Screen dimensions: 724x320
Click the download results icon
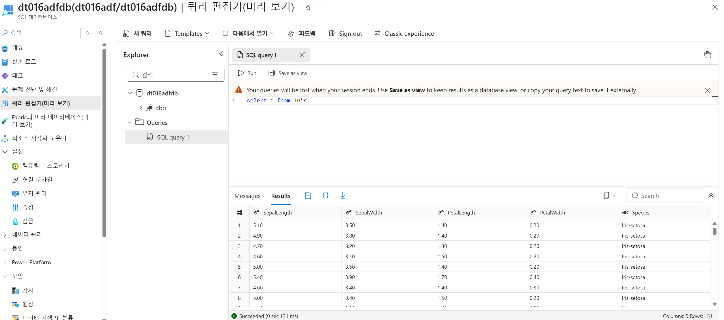(342, 196)
